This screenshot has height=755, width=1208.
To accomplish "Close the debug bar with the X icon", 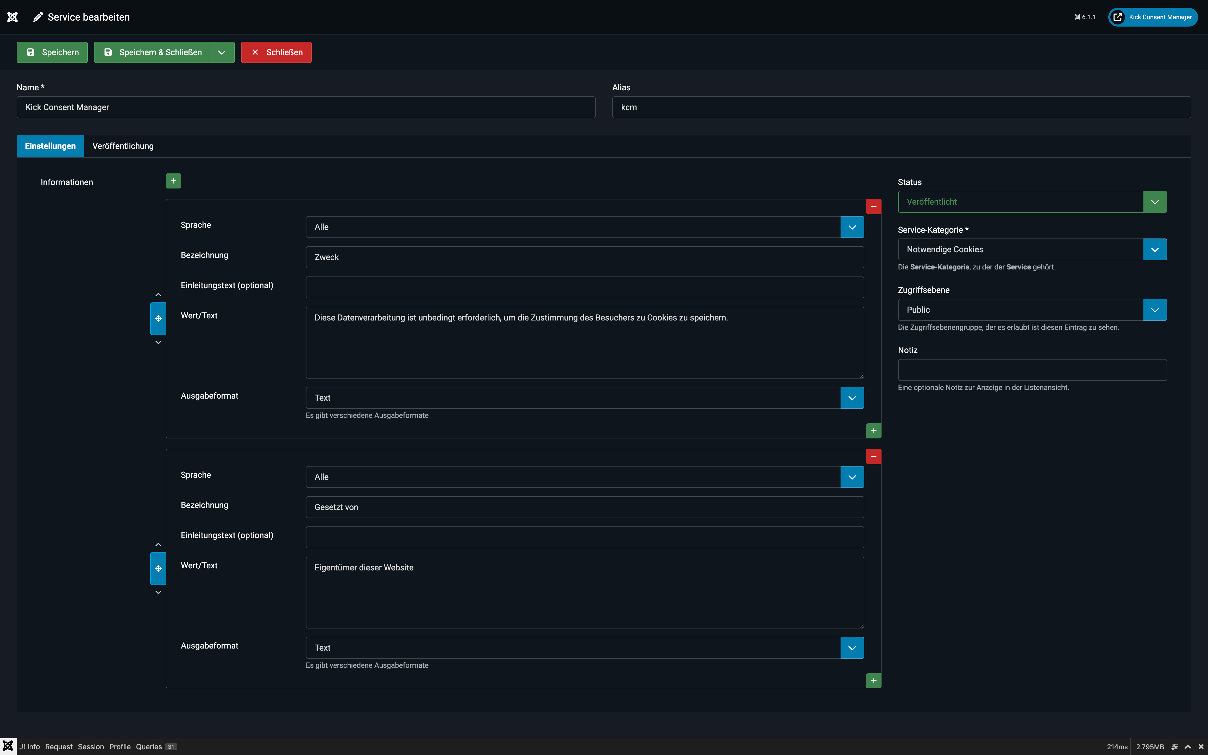I will point(1201,746).
